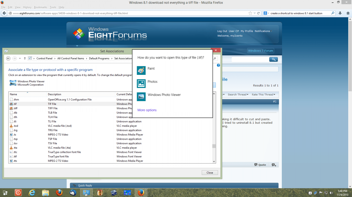
Task: Open recent locations dropdown in Control Panel
Action: pos(20,59)
